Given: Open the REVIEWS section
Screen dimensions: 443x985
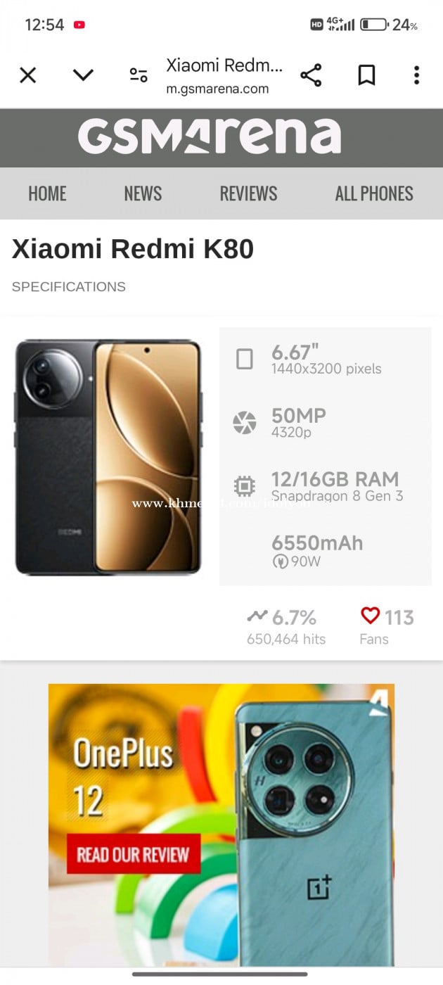Looking at the screenshot, I should pos(248,193).
